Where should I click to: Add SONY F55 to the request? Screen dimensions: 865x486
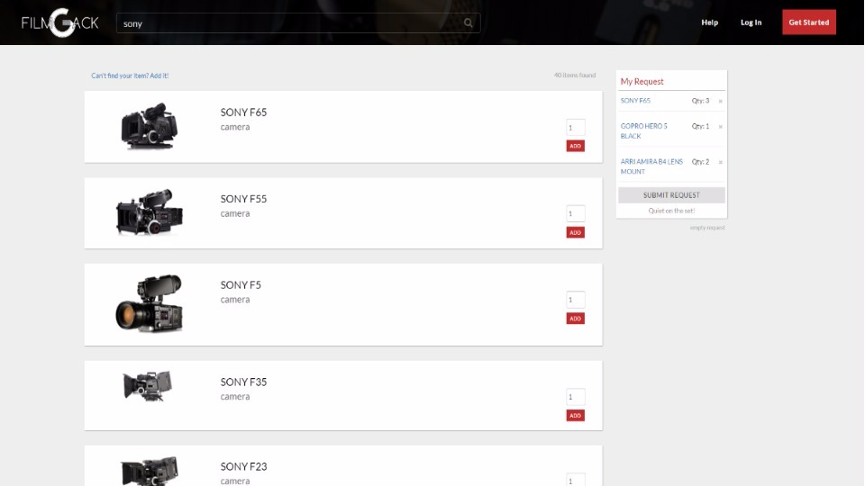pyautogui.click(x=576, y=232)
